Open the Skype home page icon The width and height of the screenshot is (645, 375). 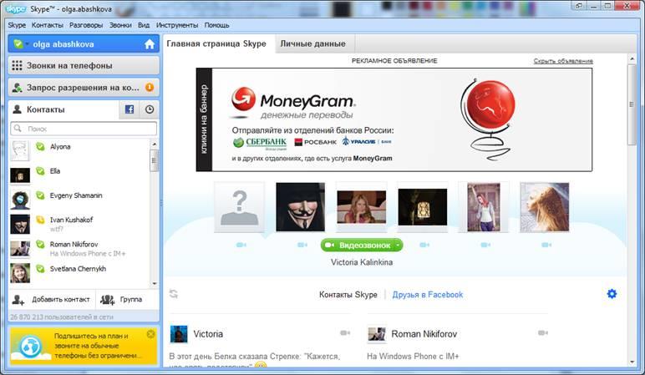(x=150, y=44)
